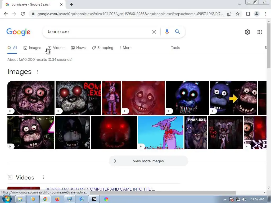Open Google quick settings gear

tap(247, 32)
